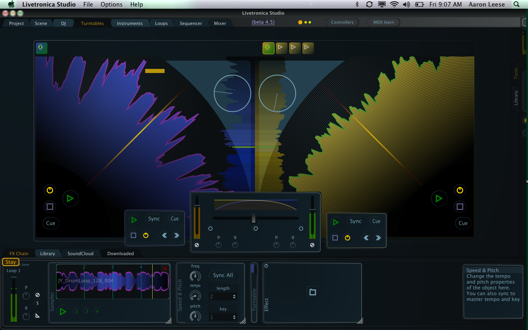Screen dimensions: 528x330
Task: Play from the left mini control panel
Action: (134, 220)
